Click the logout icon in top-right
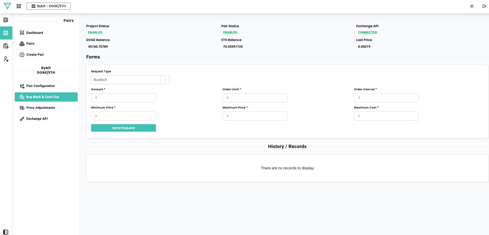 (x=484, y=6)
